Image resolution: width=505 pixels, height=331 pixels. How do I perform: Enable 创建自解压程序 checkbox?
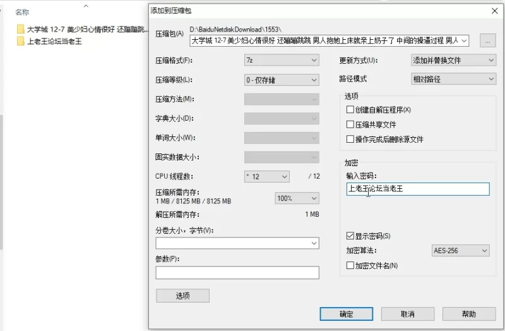coord(350,109)
